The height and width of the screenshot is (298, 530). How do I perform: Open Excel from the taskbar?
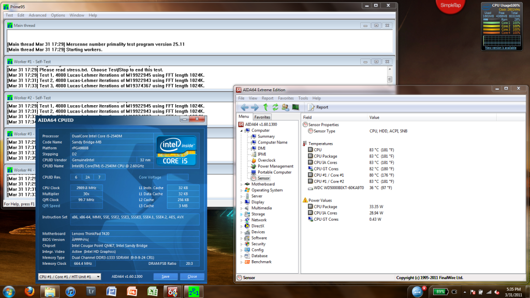pyautogui.click(x=153, y=292)
